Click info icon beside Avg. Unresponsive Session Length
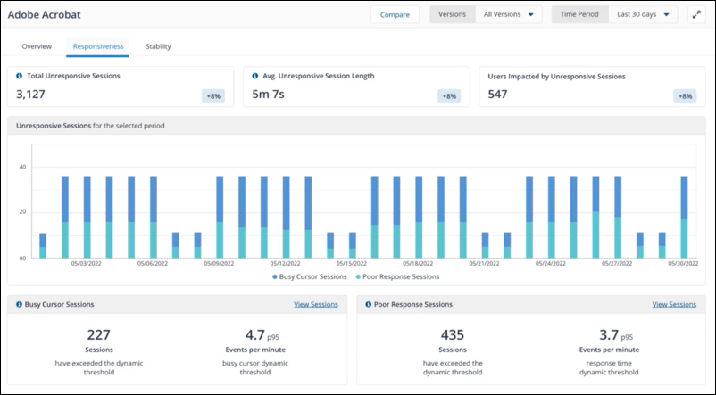 [x=255, y=76]
